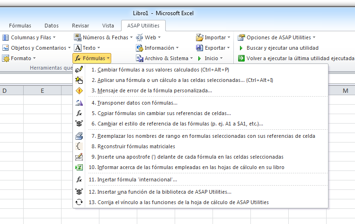Select Transponer datos con fórmulas
Screen dimensions: 355x224
click(x=201, y=103)
